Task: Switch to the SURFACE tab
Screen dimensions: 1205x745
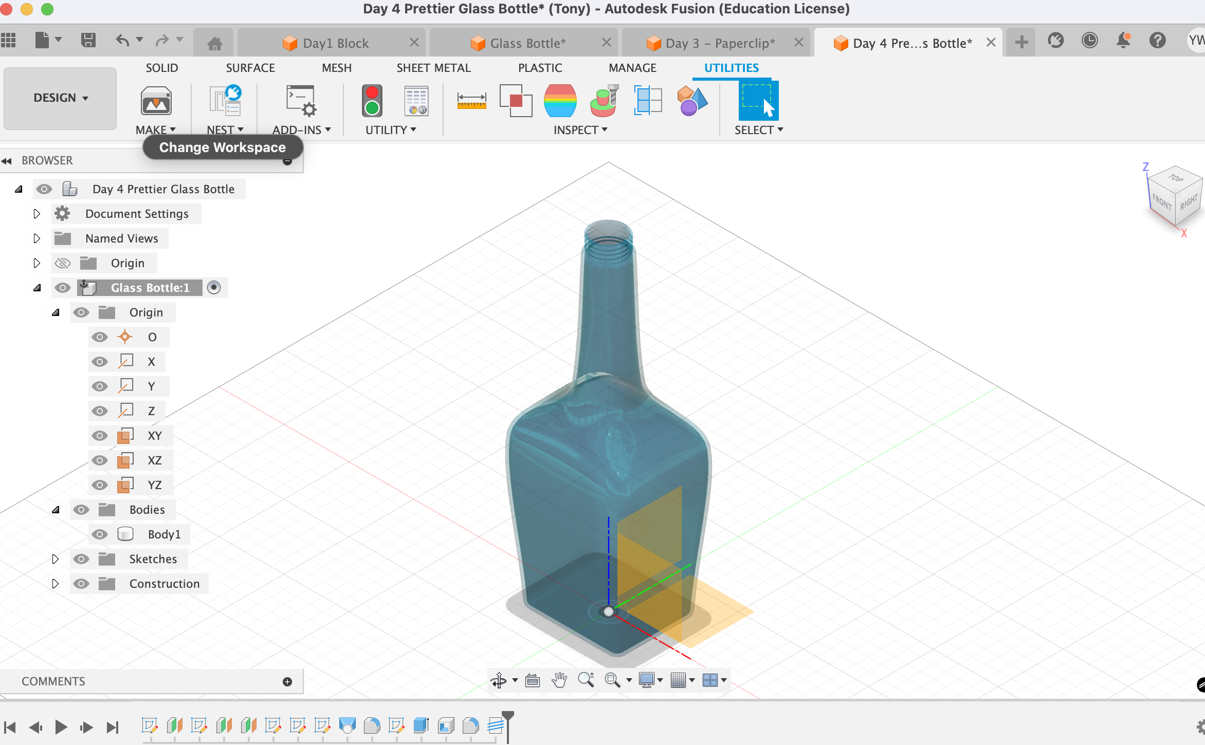Action: (x=250, y=68)
